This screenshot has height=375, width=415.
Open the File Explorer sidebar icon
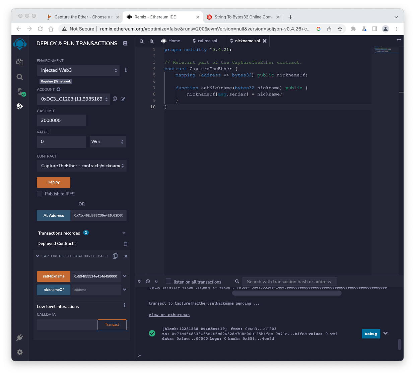[x=20, y=62]
